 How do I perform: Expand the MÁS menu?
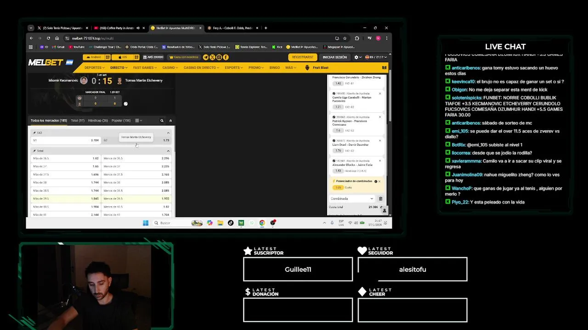(x=290, y=67)
